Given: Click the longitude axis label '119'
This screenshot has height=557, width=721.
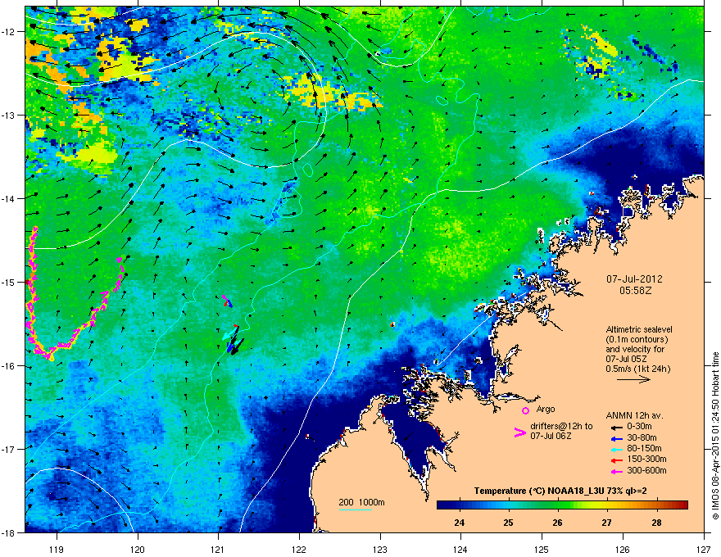Looking at the screenshot, I should pyautogui.click(x=57, y=549).
